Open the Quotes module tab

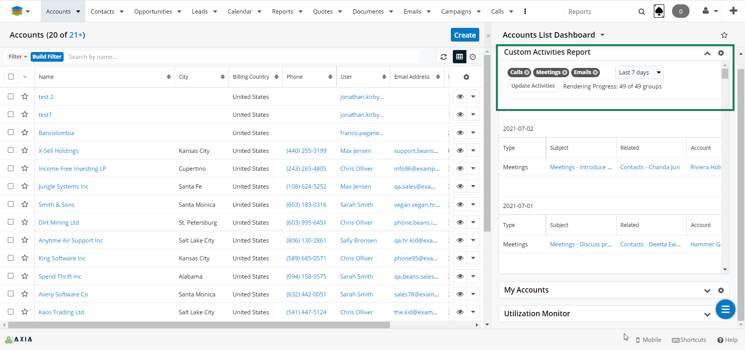coord(323,12)
